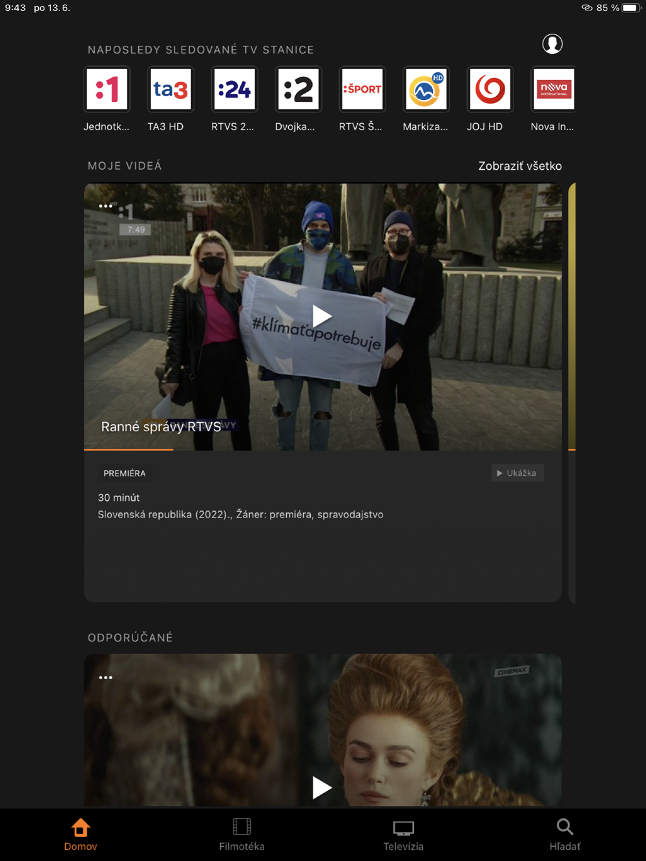Switch to the Televízia tab

(403, 835)
